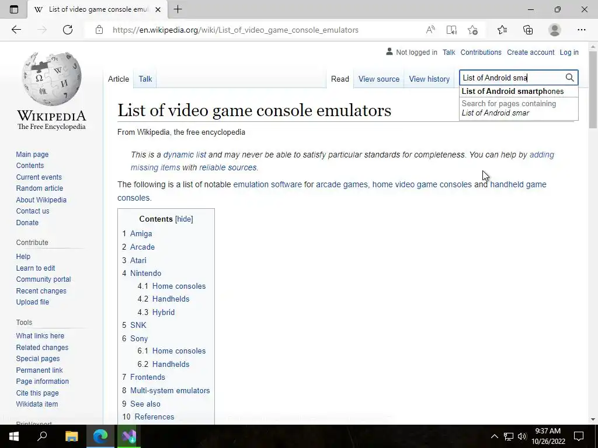Click the page vertical scrollbar thumb
The image size is (598, 448).
click(x=593, y=89)
